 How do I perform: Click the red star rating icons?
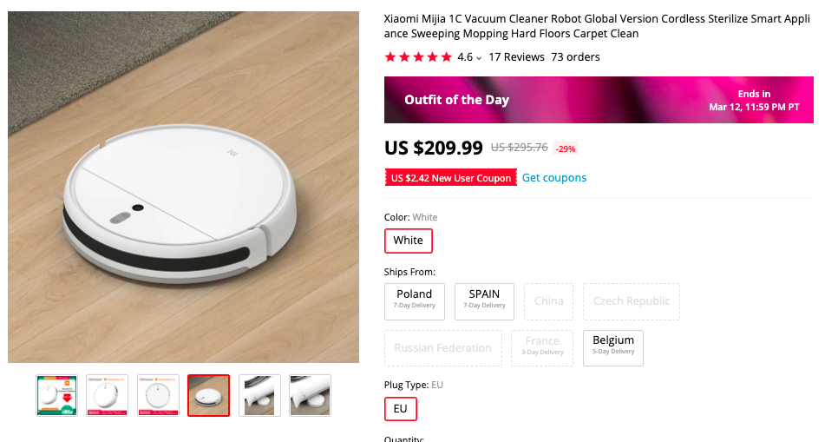pyautogui.click(x=418, y=57)
